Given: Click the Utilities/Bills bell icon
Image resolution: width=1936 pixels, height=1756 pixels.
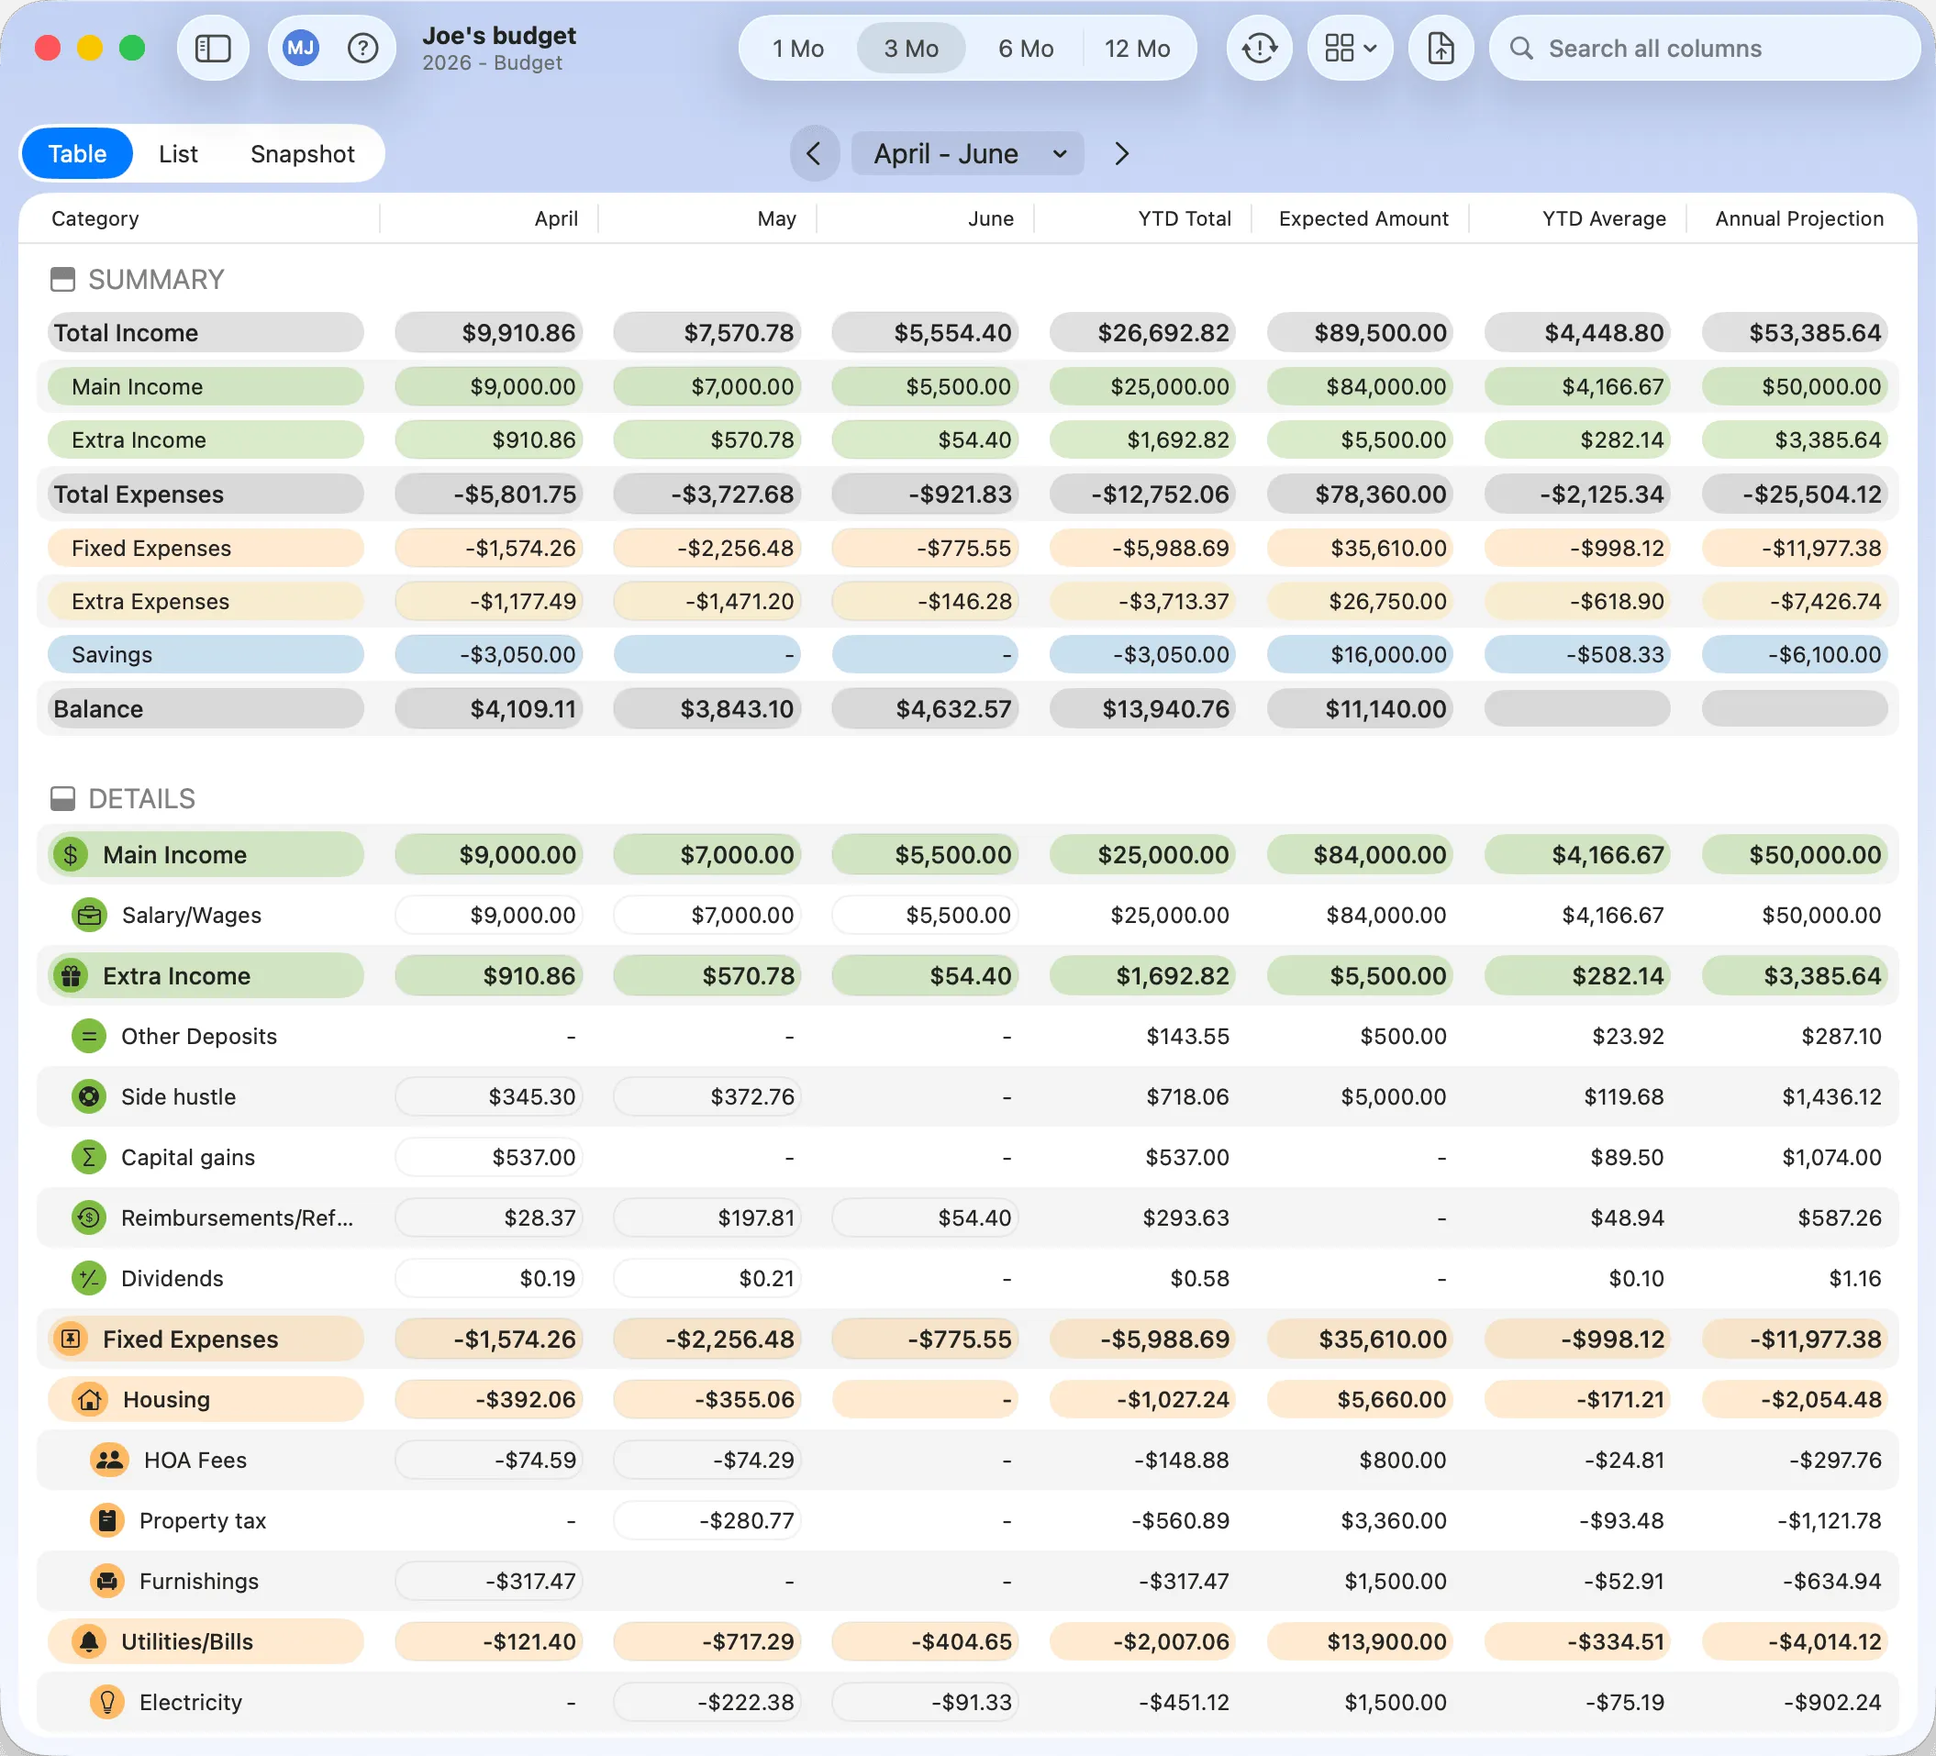Looking at the screenshot, I should pos(89,1640).
